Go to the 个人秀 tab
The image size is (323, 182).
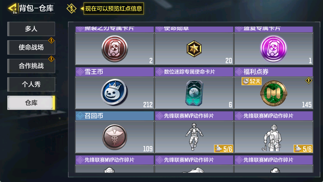[31, 84]
